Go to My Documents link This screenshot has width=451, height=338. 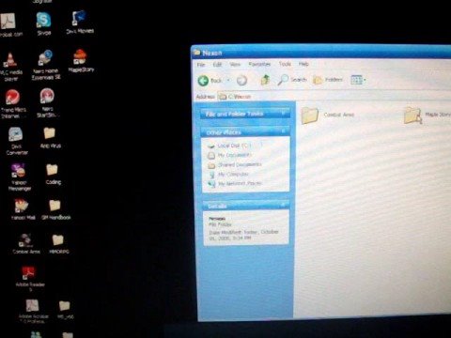(x=229, y=155)
